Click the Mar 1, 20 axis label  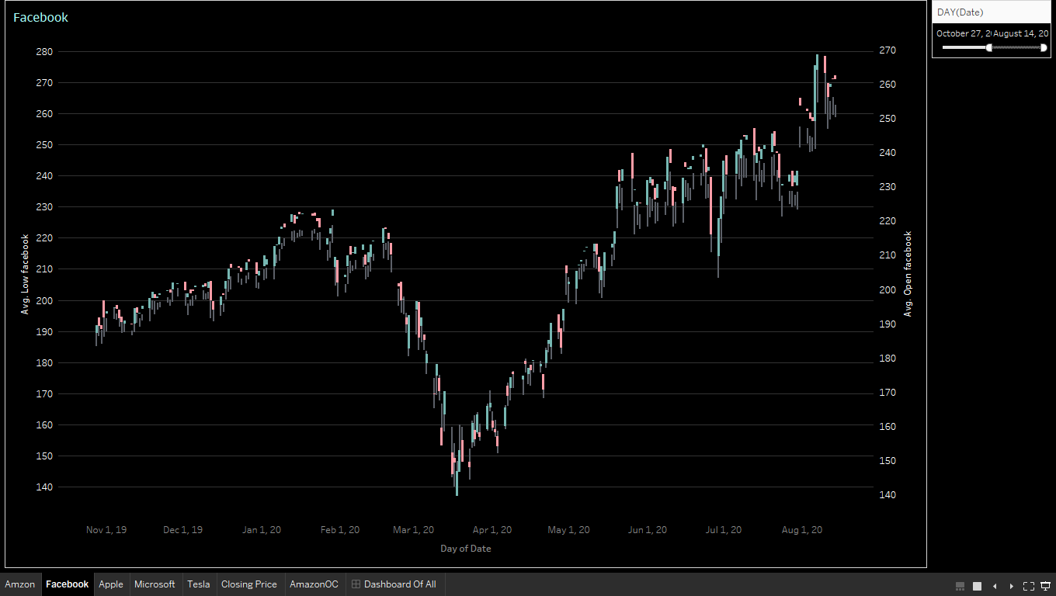[413, 530]
